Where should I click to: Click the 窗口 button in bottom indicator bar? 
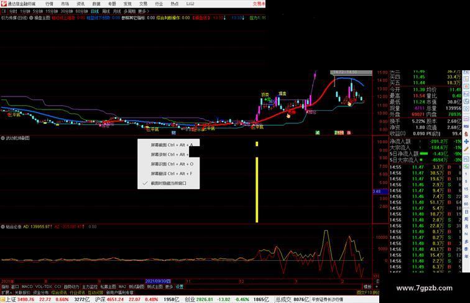pyautogui.click(x=15, y=287)
